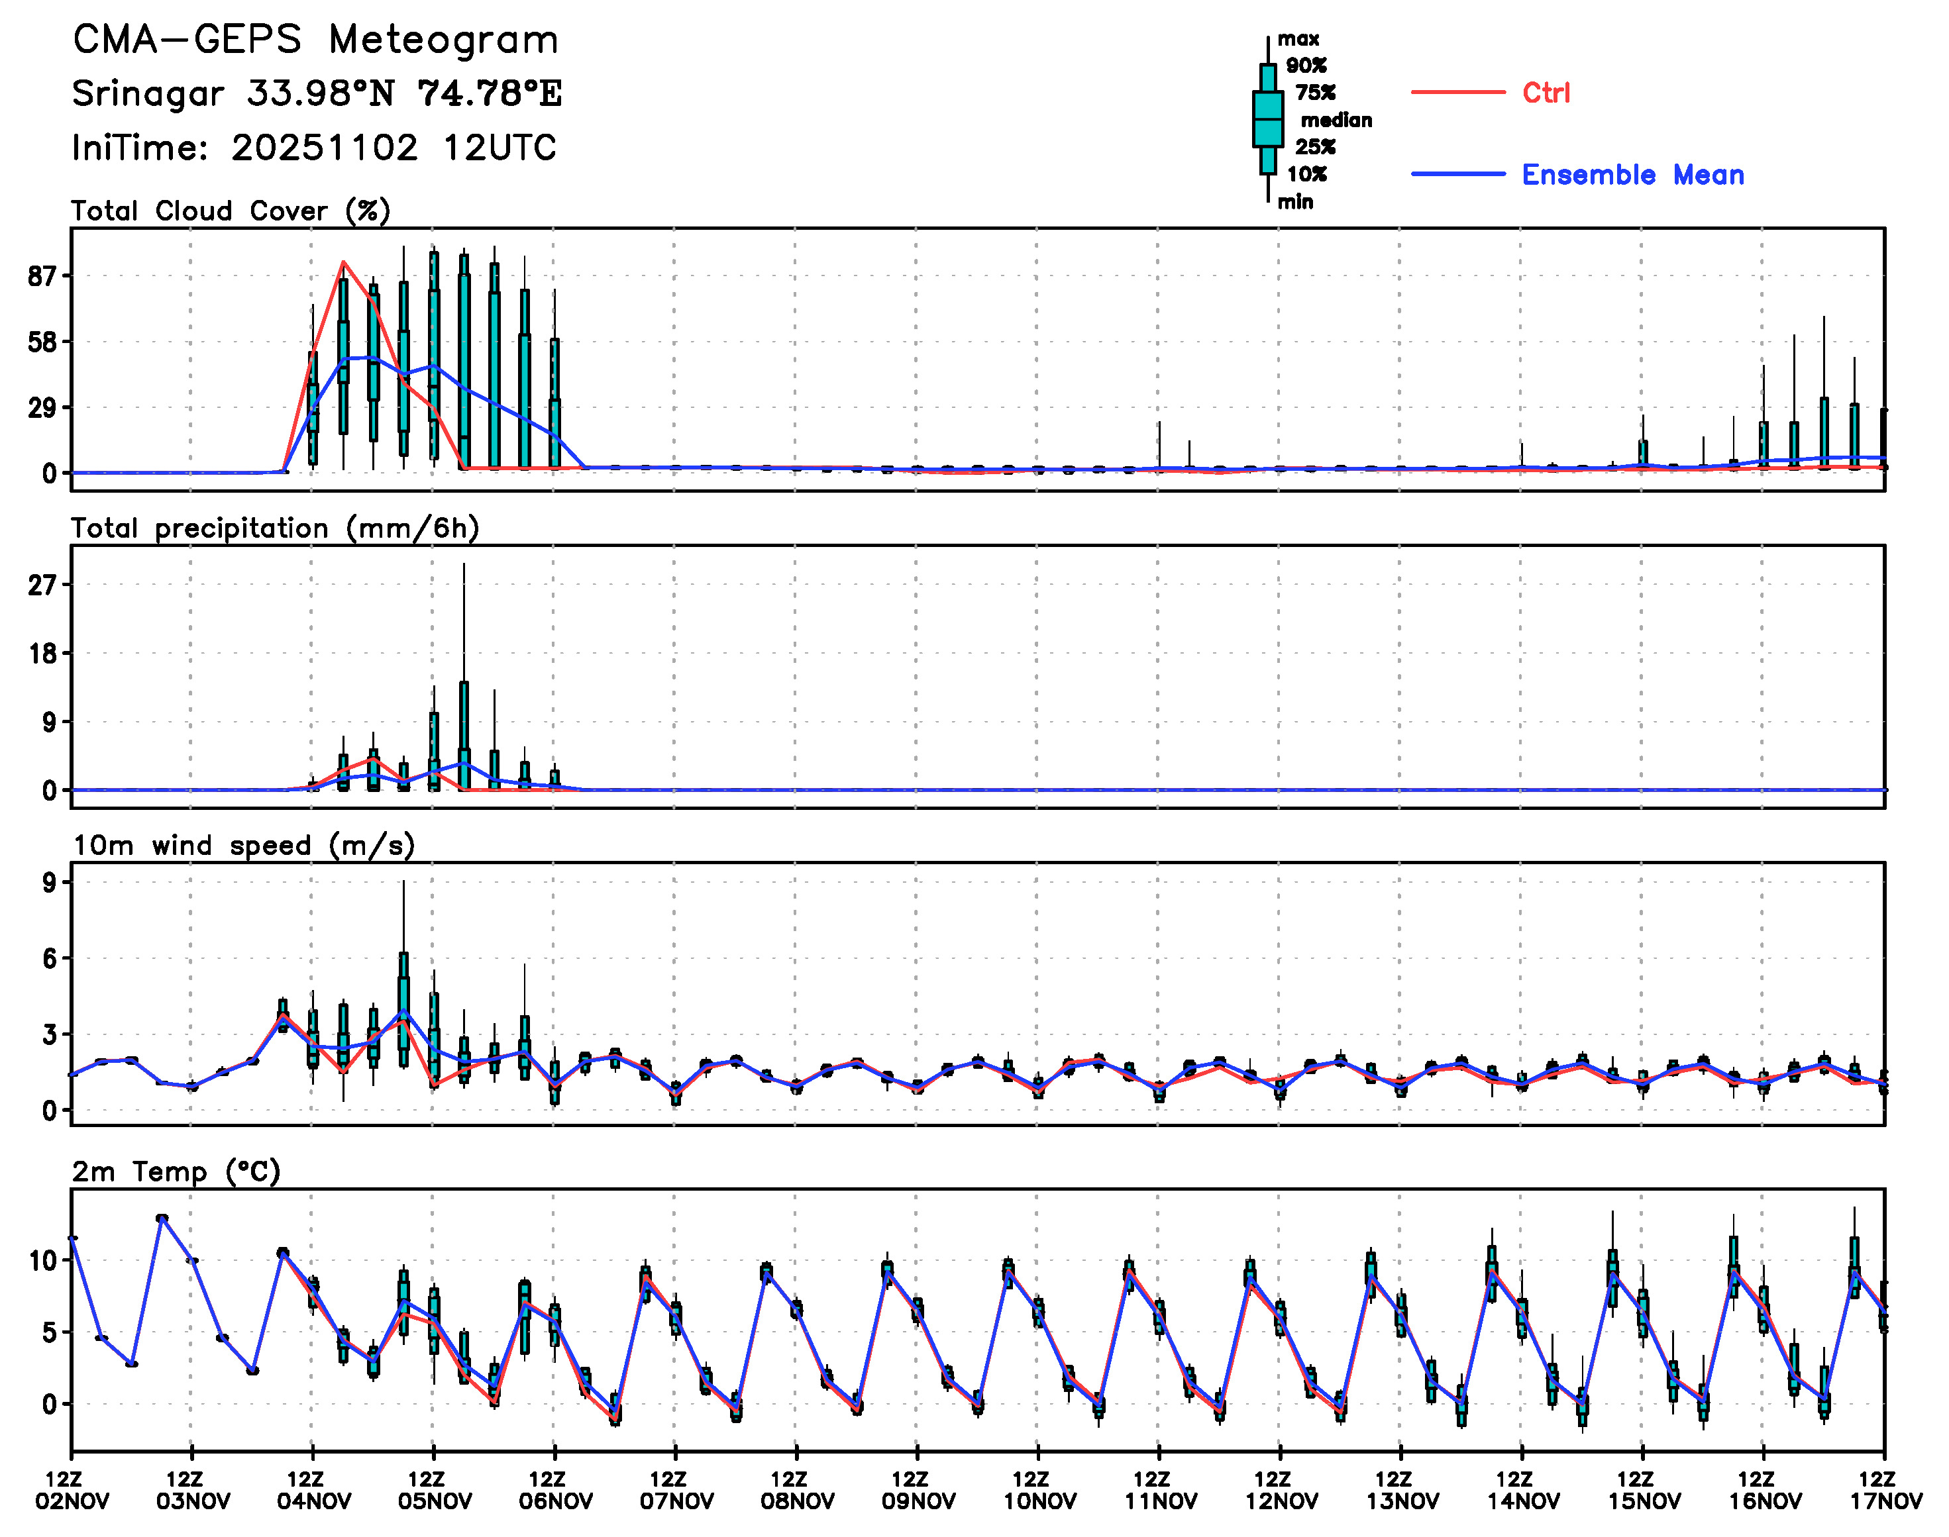Click the blue Ensemble Mean legend line
Screen dimensions: 1949x1537
pyautogui.click(x=1457, y=175)
